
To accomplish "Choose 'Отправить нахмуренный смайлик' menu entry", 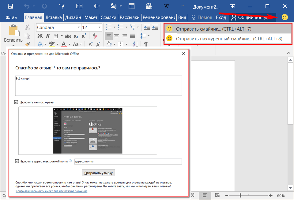I will point(228,39).
